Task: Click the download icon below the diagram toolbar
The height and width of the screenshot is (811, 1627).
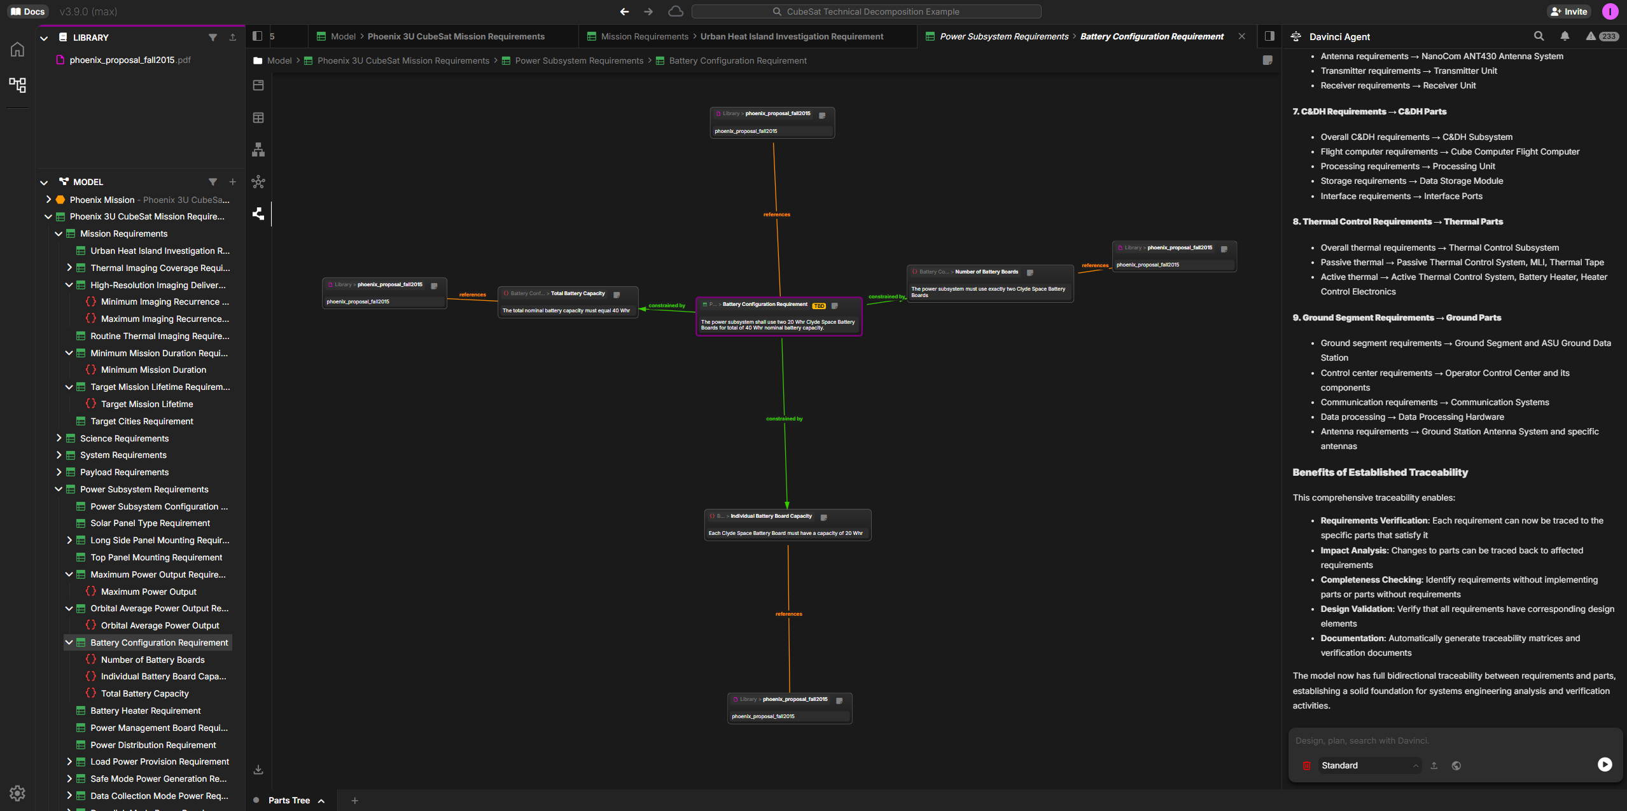Action: (x=258, y=770)
